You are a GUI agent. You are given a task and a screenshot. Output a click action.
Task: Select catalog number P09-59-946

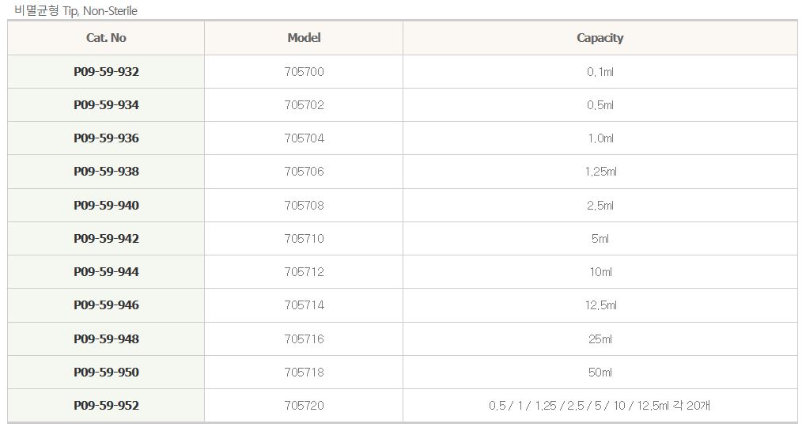point(106,305)
